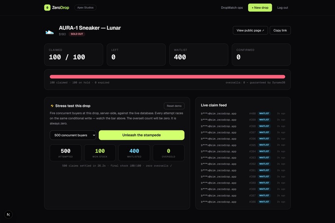Click the 100 claimed on hold summary

click(x=79, y=83)
